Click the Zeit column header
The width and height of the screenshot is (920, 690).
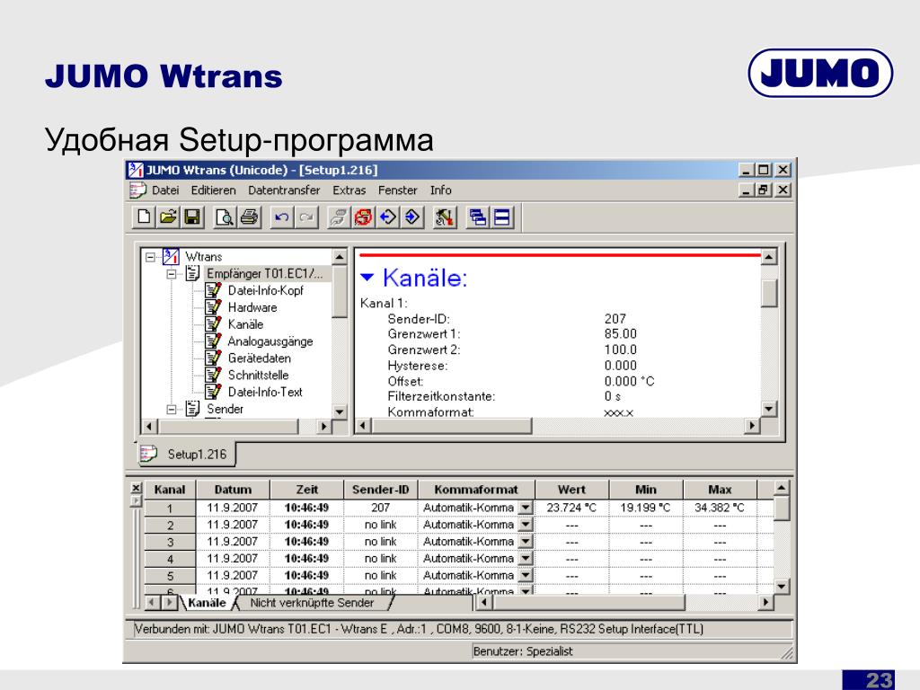click(x=307, y=490)
